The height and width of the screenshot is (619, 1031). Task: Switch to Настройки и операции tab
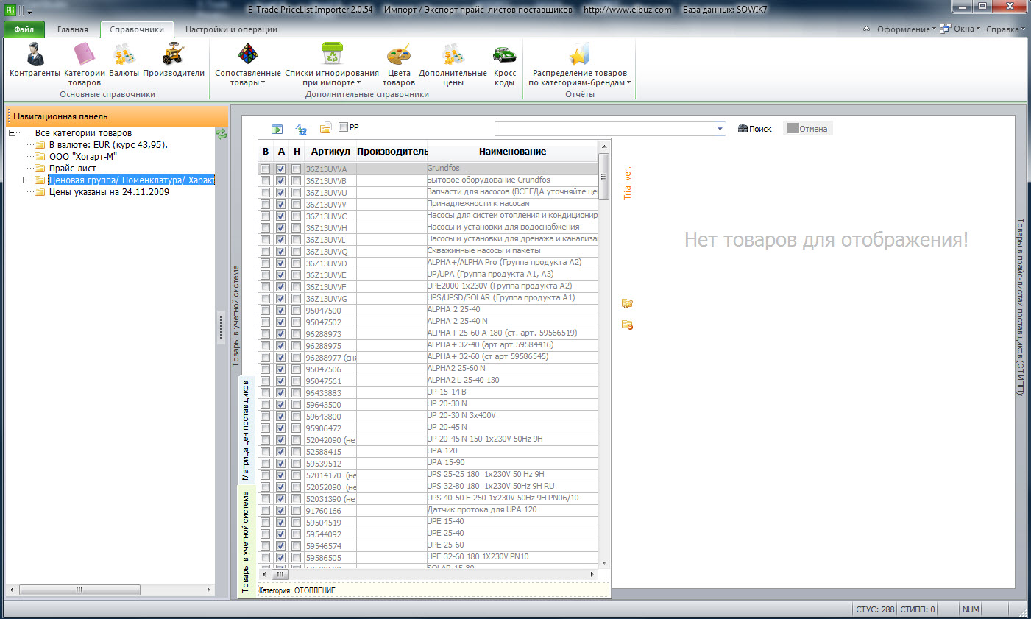tap(231, 29)
